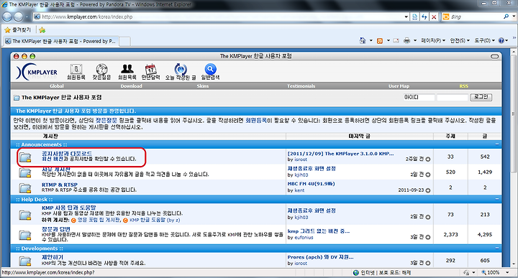Select the KMPlayer forum browser tab
Screen dimensions: 518x278
(60, 41)
